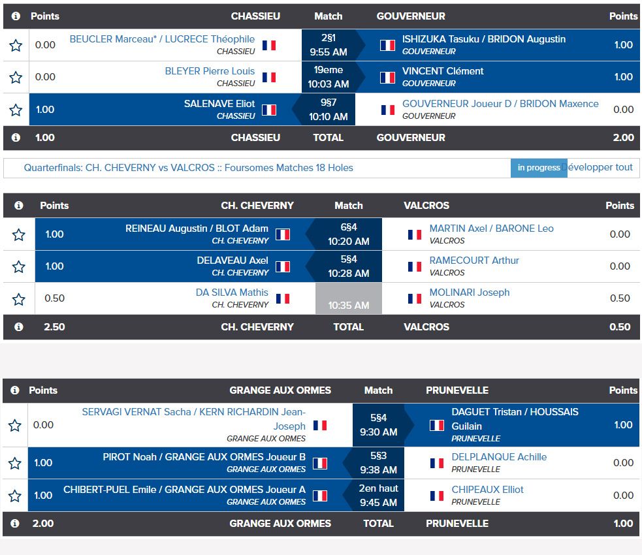Click info icon in GRANGE AUX ORMES header

16,390
